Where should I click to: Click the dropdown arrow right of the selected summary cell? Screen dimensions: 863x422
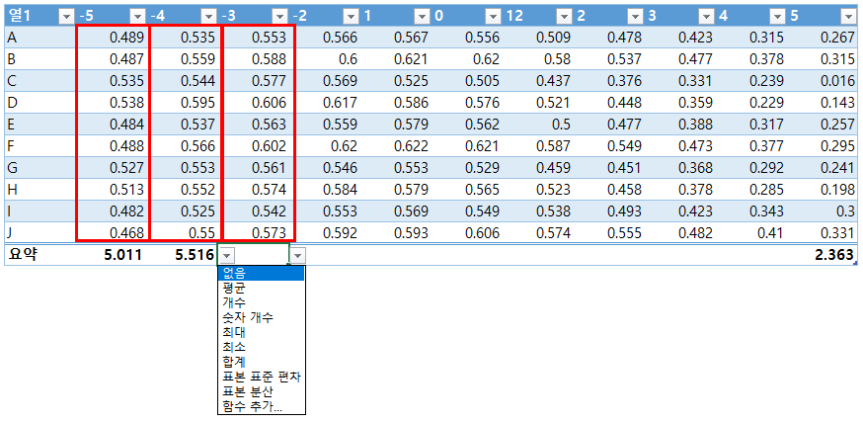pos(298,255)
